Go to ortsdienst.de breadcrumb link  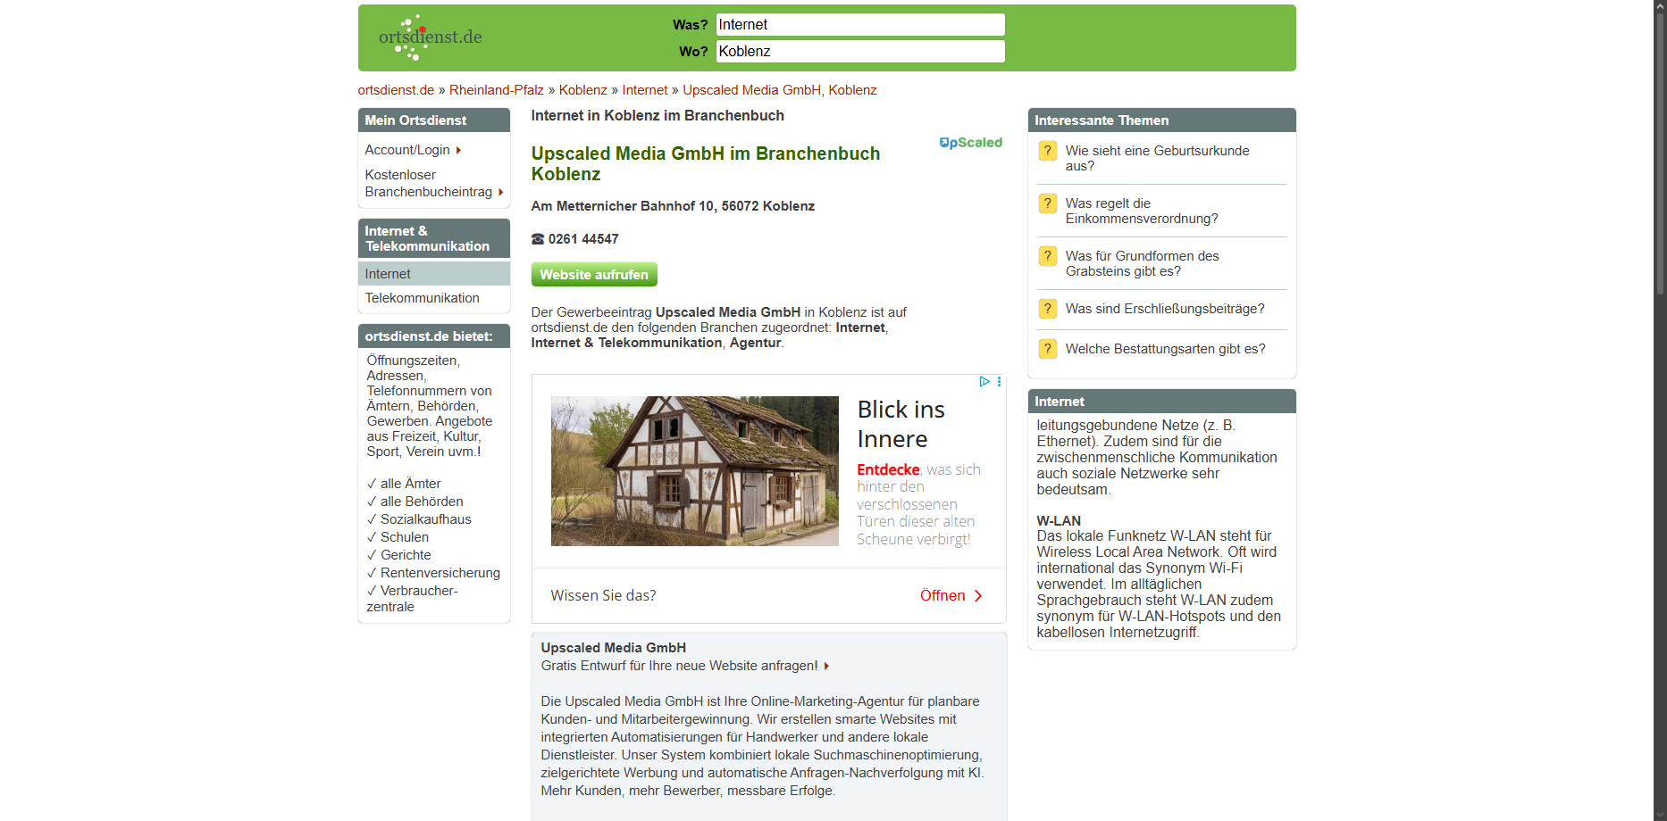pyautogui.click(x=396, y=90)
